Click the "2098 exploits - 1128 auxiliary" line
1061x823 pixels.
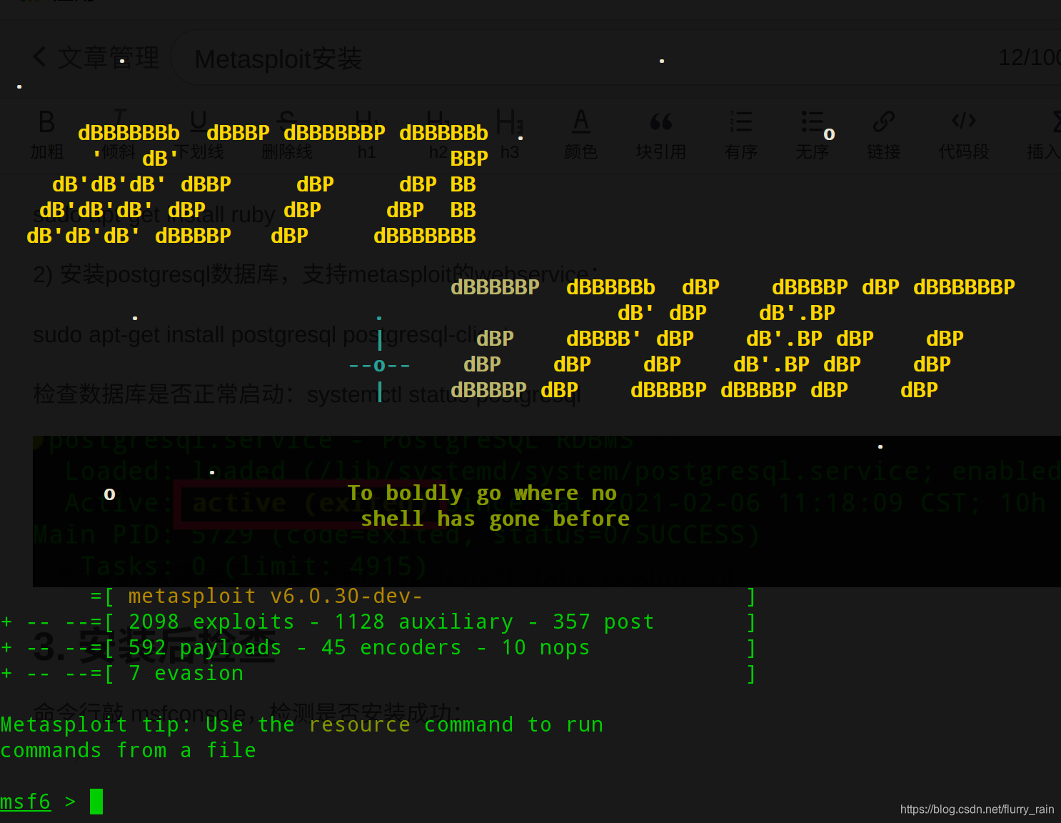391,622
